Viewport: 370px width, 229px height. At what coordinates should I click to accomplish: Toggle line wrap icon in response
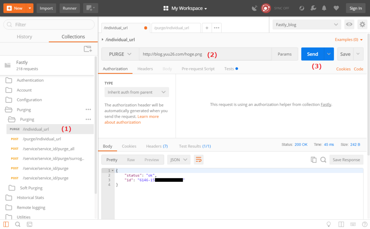(199, 160)
